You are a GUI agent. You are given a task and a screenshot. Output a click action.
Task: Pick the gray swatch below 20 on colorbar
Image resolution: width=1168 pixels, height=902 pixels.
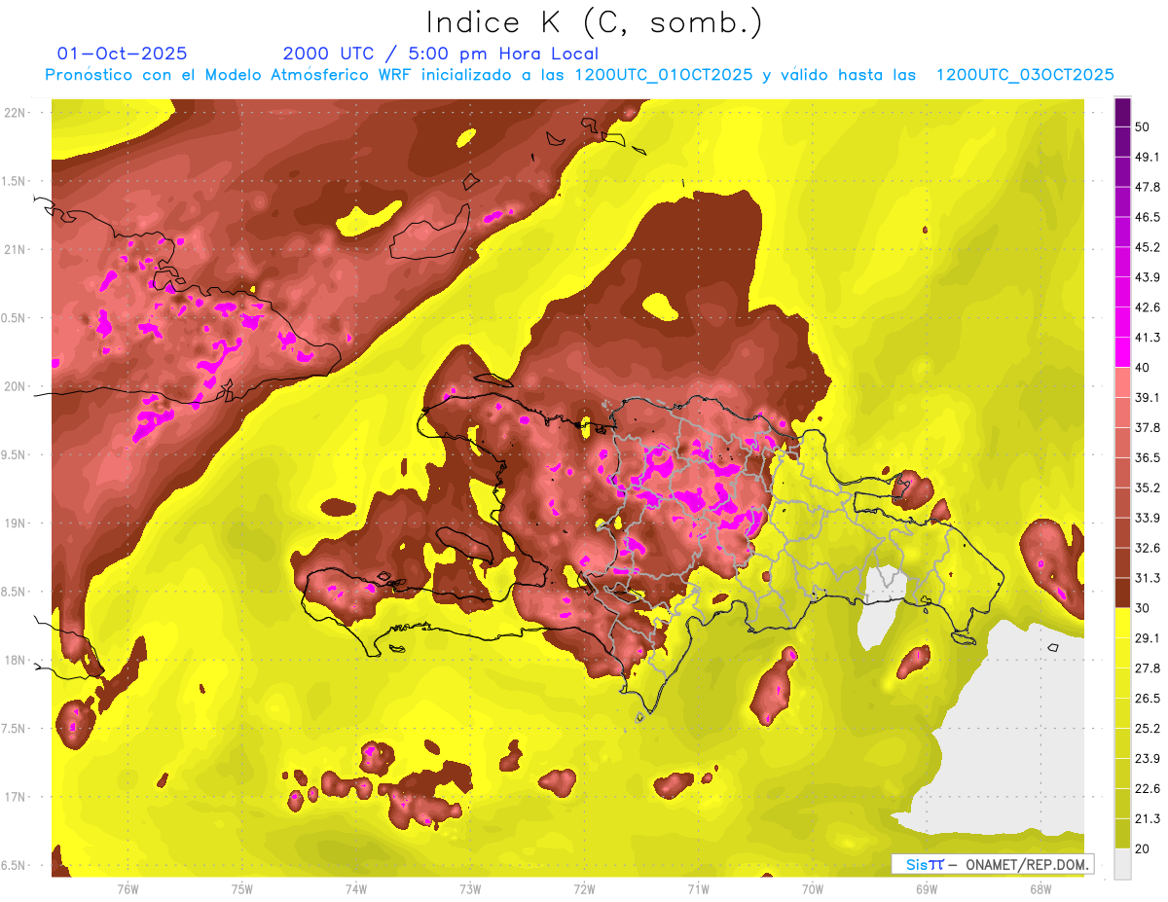1122,863
